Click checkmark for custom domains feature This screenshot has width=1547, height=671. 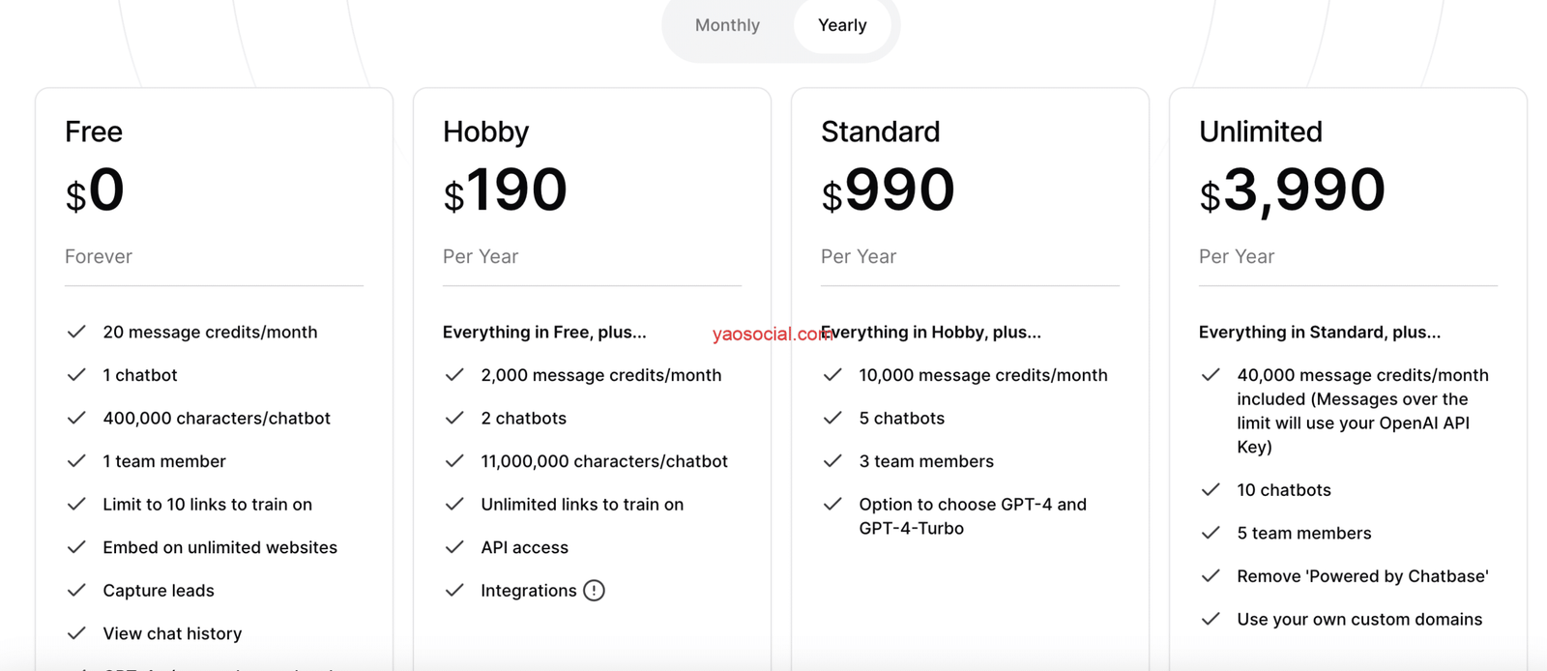pos(1211,619)
